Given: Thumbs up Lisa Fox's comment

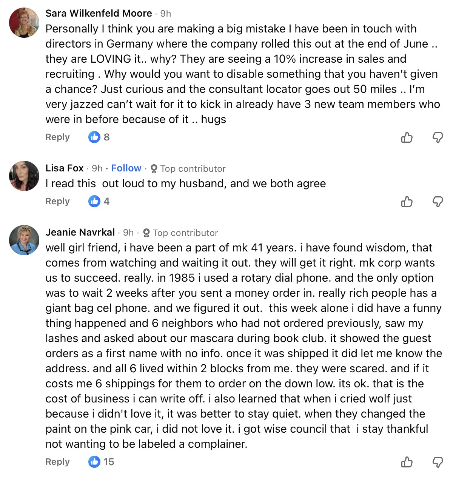Looking at the screenshot, I should pyautogui.click(x=407, y=201).
